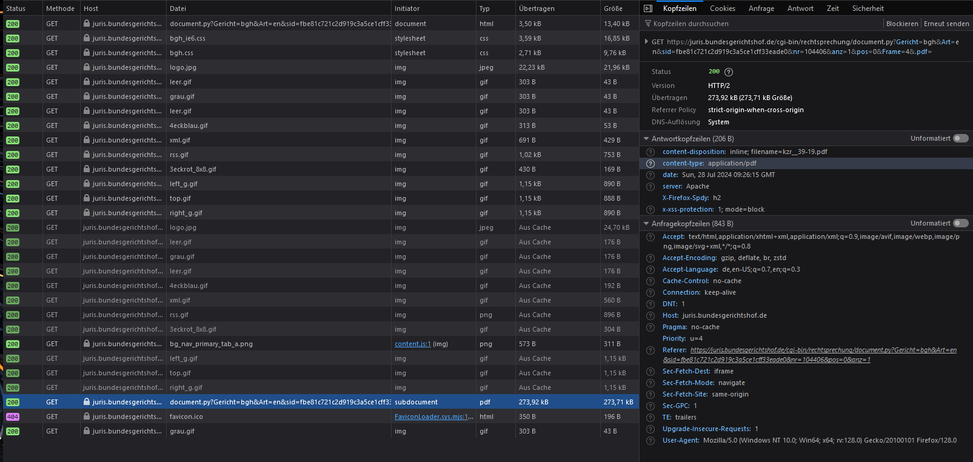973x462 pixels.
Task: Switch to the Cookies tab
Action: (722, 8)
